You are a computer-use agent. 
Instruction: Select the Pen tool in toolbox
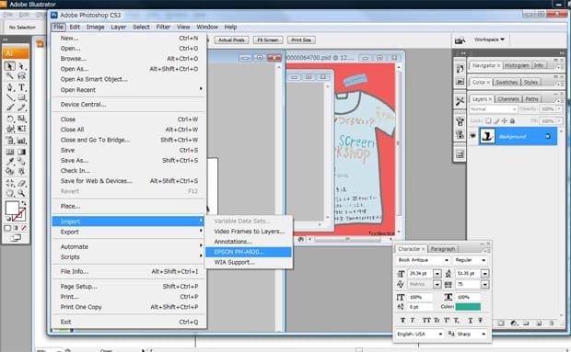click(10, 87)
